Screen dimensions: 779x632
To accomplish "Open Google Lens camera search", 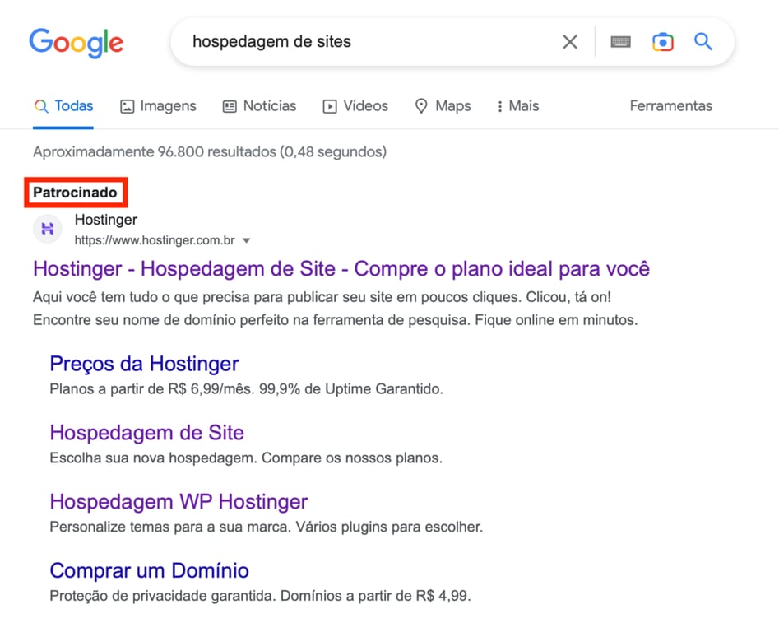I will [663, 41].
